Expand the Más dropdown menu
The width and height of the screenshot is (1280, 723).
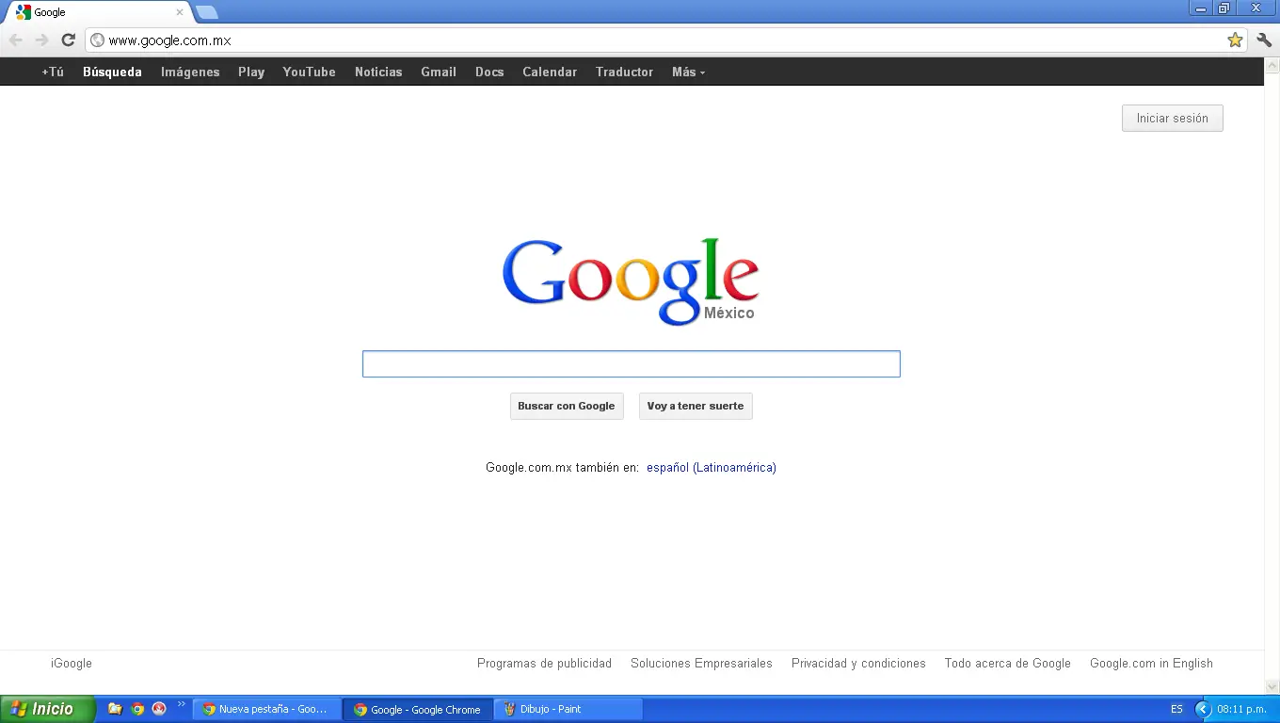[688, 72]
